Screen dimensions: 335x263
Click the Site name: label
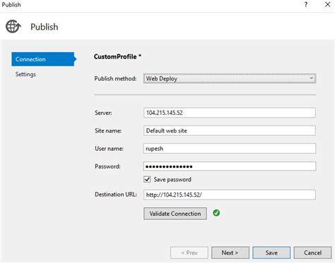point(108,130)
